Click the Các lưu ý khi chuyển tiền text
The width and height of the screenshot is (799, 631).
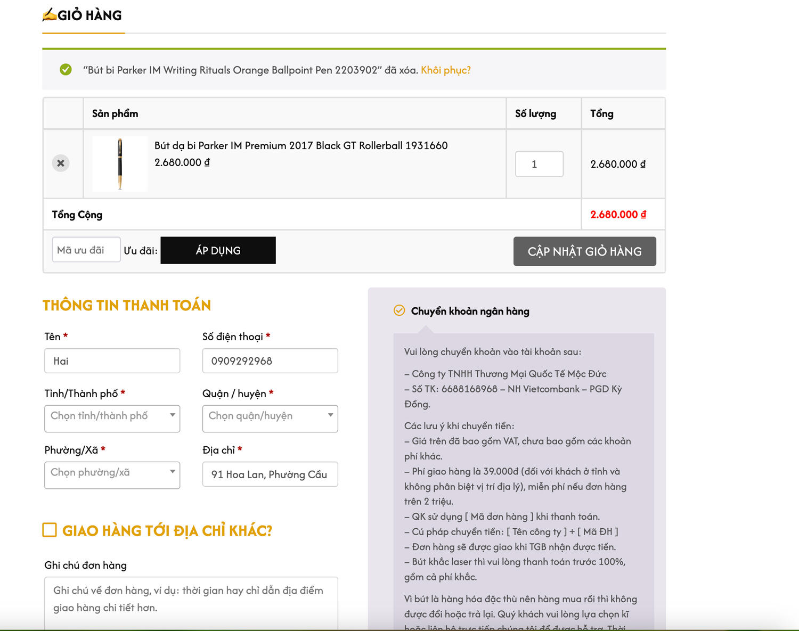tap(459, 426)
